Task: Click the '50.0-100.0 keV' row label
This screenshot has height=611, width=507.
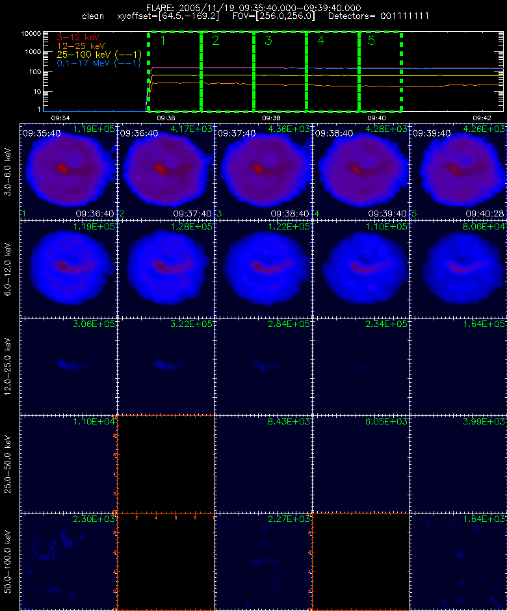Action: point(8,562)
